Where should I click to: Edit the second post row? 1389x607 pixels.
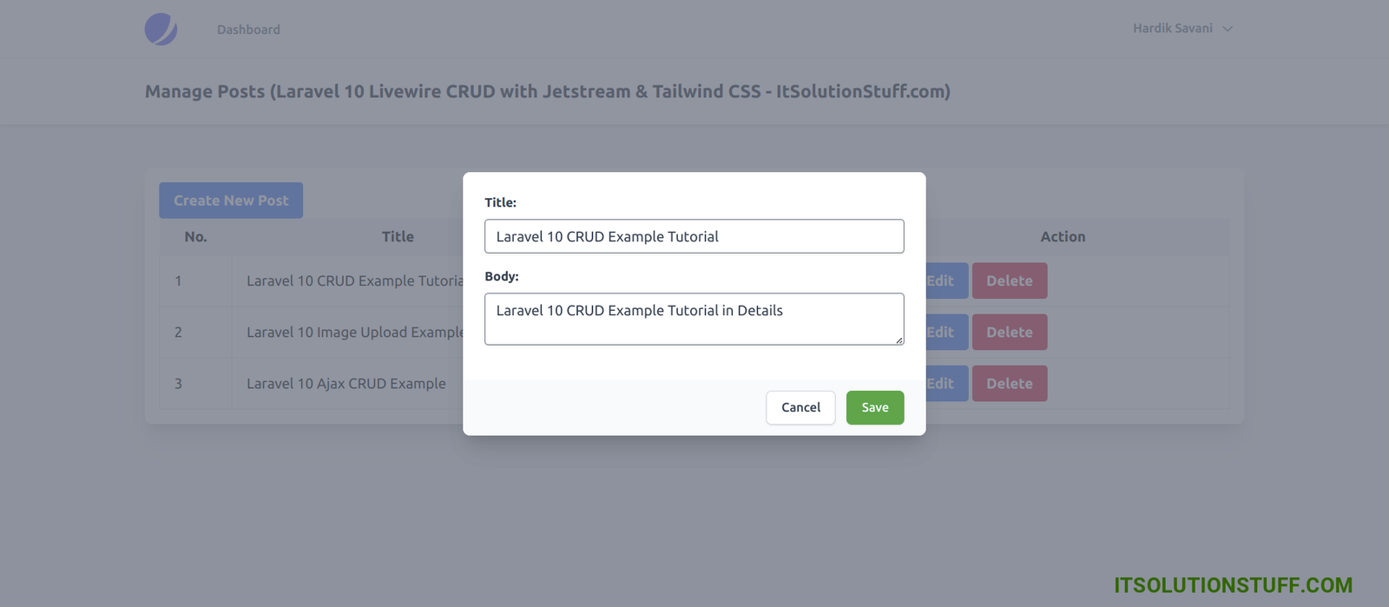945,333
